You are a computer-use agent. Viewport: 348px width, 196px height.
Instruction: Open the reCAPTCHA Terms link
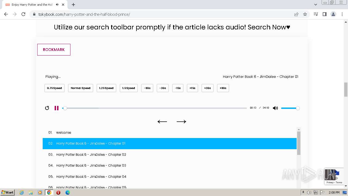[339, 182]
